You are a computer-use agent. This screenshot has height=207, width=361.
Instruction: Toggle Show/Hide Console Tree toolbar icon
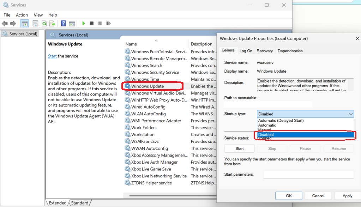pos(25,24)
